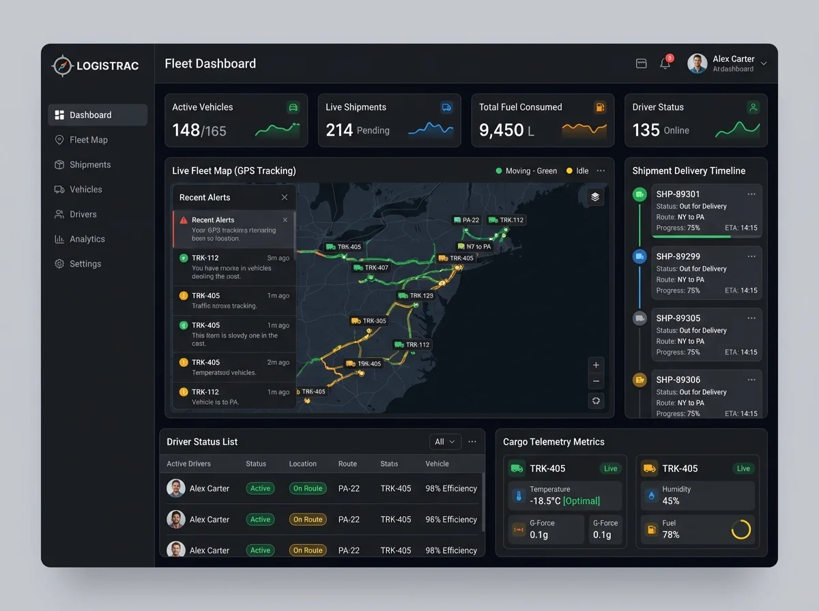Viewport: 819px width, 611px height.
Task: Click the Active Vehicles car icon
Action: pyautogui.click(x=293, y=107)
